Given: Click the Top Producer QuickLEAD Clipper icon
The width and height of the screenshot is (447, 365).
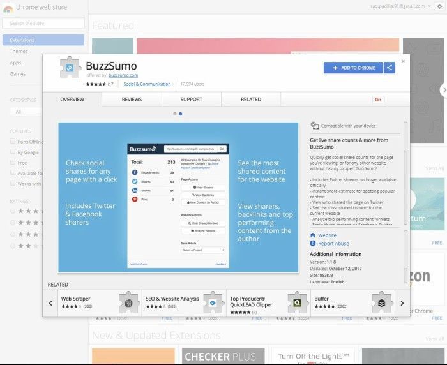Looking at the screenshot, I should (x=298, y=303).
